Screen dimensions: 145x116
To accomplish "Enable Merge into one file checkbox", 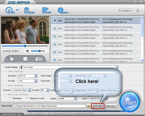I will (28, 98).
